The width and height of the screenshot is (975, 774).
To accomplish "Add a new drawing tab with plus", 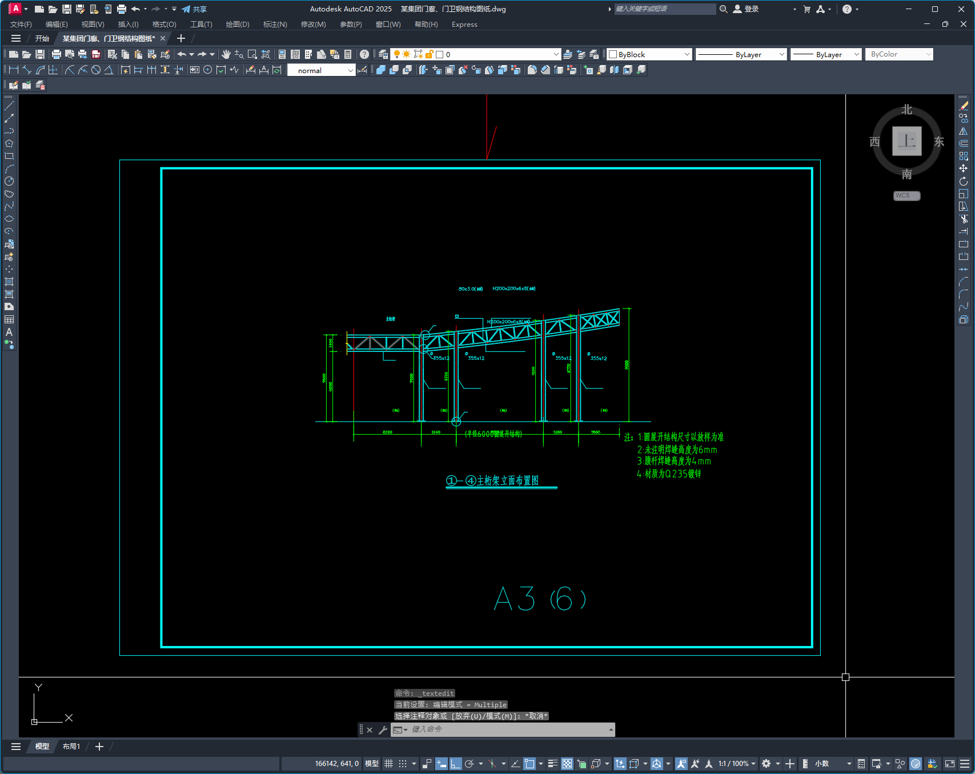I will 181,38.
